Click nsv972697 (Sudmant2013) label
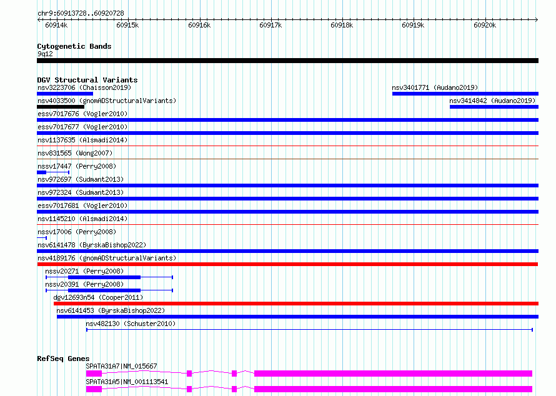 (x=81, y=179)
